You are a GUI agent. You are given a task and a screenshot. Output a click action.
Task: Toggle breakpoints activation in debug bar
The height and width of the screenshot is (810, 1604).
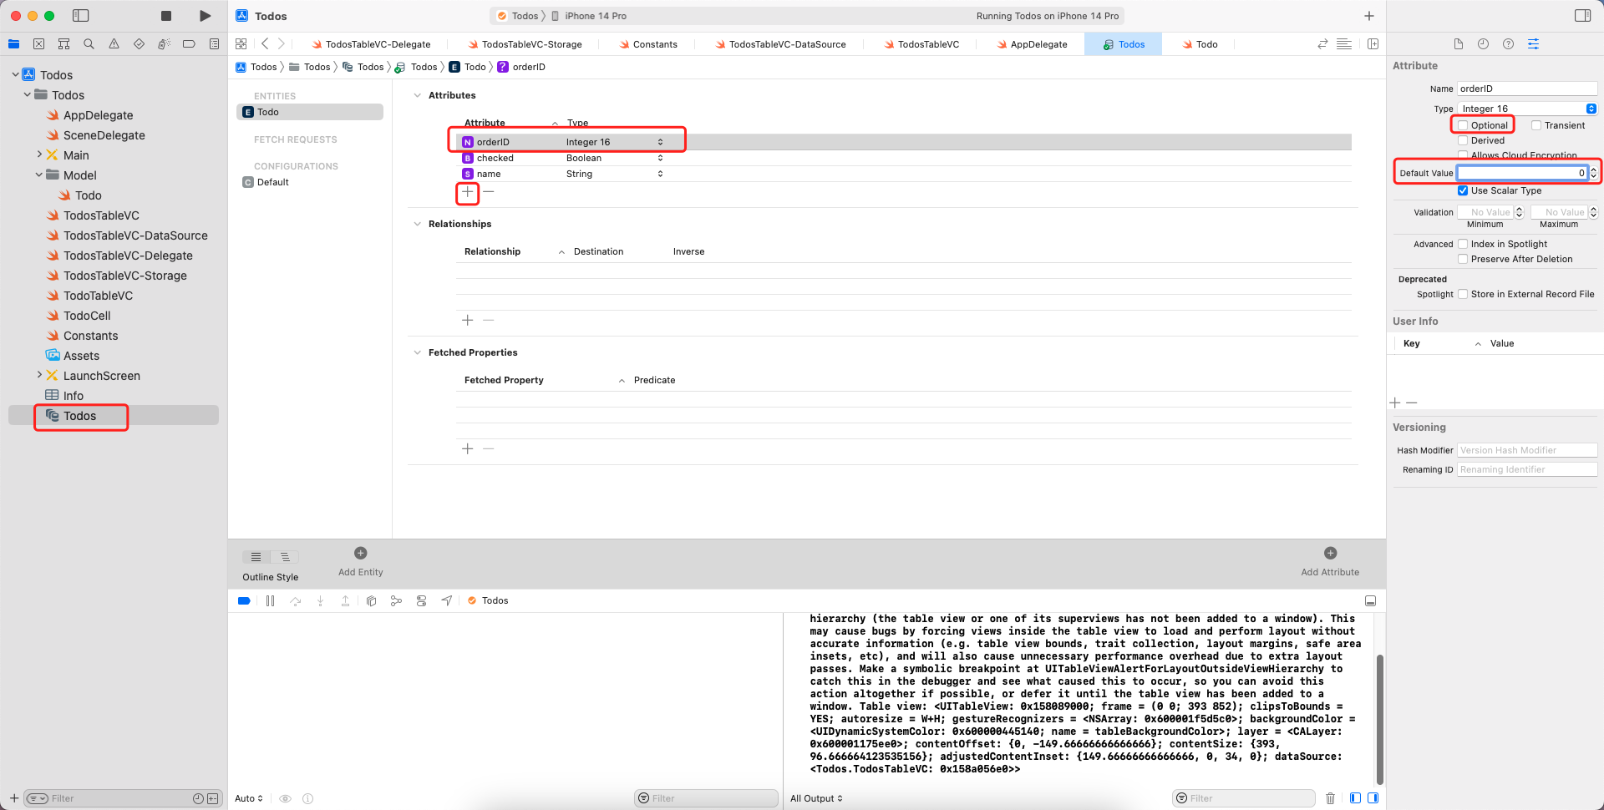pos(244,601)
